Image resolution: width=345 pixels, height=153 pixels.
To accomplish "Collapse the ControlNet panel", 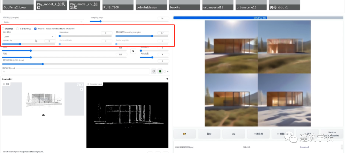I will (167, 79).
